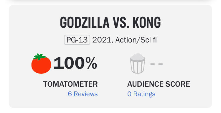The width and height of the screenshot is (221, 113).
Task: Click the word GODZILLA in the title
Action: (85, 23)
